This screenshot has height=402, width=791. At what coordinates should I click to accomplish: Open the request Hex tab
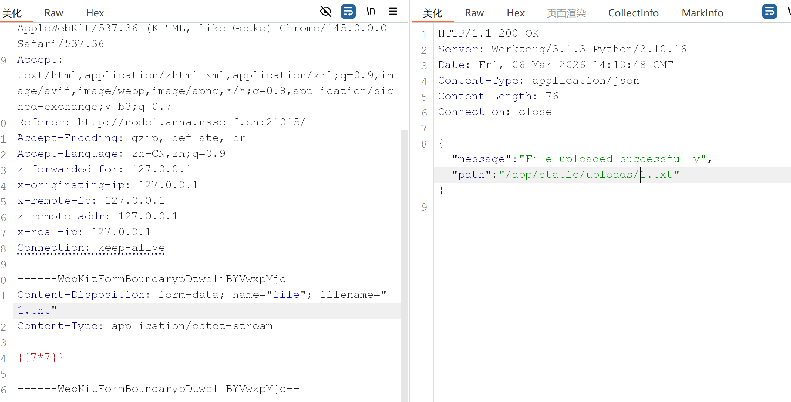pyautogui.click(x=95, y=13)
